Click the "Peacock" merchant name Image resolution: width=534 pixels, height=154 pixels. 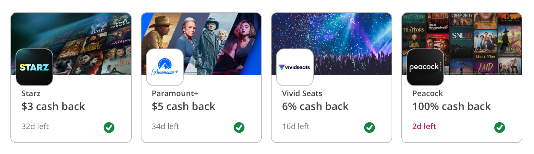[x=428, y=93]
